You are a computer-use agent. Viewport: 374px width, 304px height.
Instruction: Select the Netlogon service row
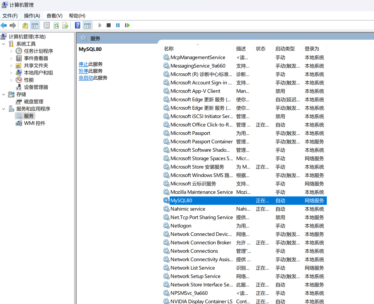(245, 226)
